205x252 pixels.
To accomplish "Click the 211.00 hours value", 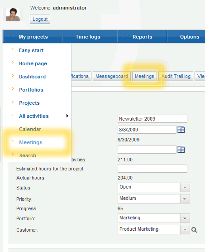I will tap(125, 160).
